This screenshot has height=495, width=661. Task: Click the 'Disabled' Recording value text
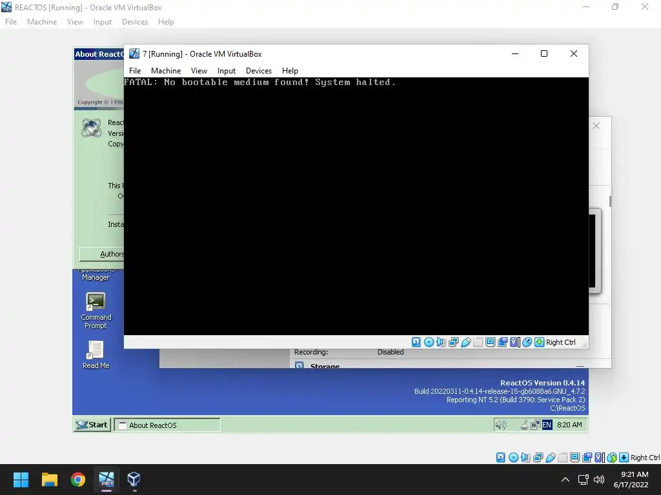coord(391,352)
